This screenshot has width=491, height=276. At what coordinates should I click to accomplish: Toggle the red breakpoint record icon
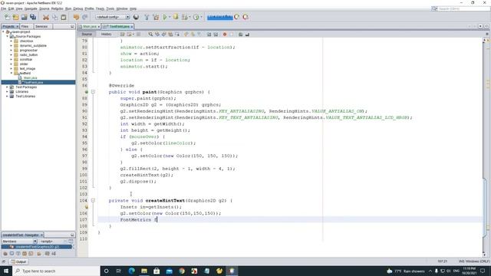click(x=225, y=34)
